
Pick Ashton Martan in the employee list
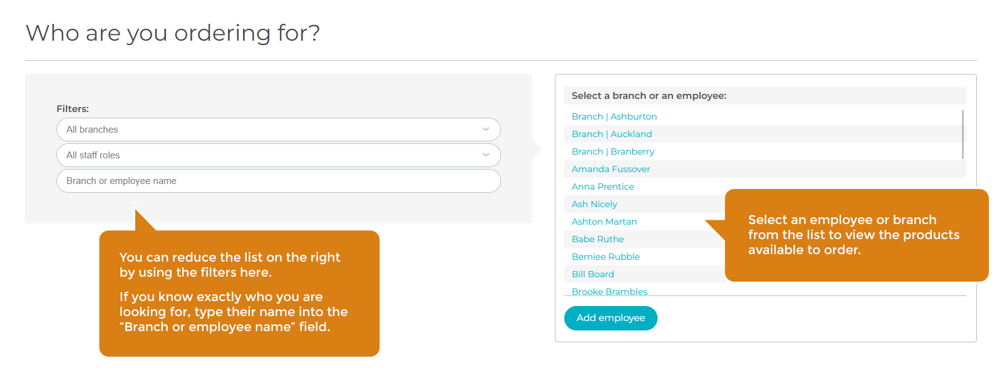(604, 222)
